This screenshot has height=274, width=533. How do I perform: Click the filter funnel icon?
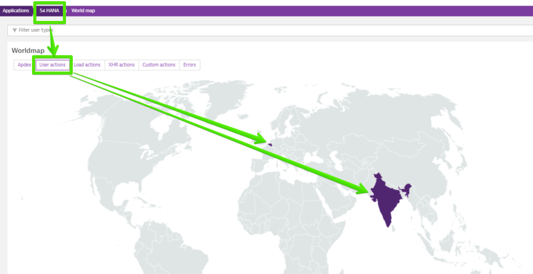click(x=15, y=30)
